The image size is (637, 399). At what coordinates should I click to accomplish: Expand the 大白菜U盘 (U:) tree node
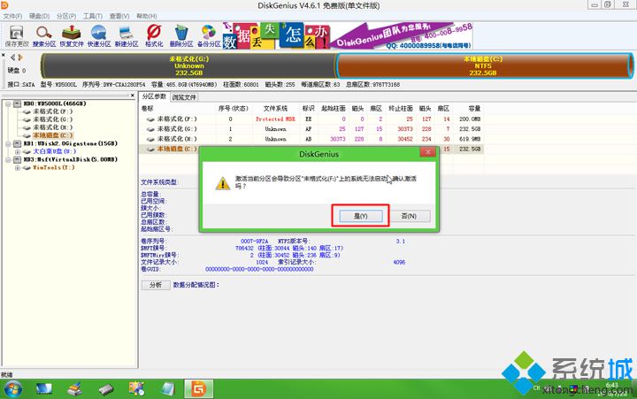click(18, 151)
